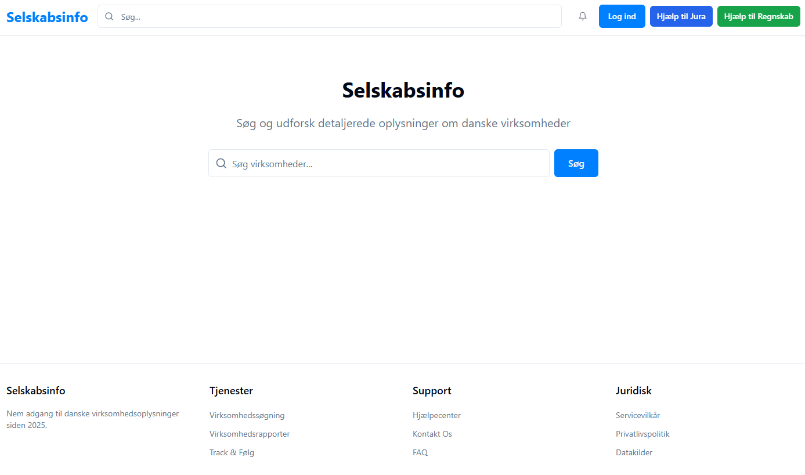This screenshot has width=805, height=475.
Task: Open the FAQ link
Action: 420,452
